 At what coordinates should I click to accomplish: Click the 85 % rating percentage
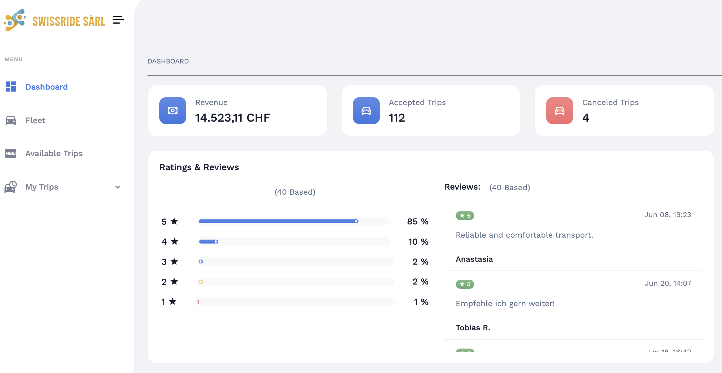coord(418,221)
